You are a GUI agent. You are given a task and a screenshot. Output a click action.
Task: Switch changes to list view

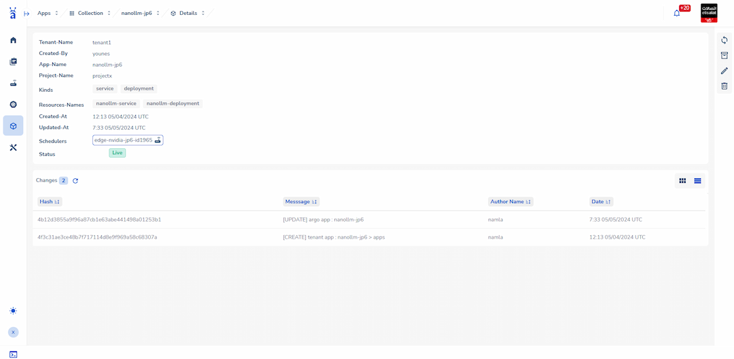tap(697, 181)
